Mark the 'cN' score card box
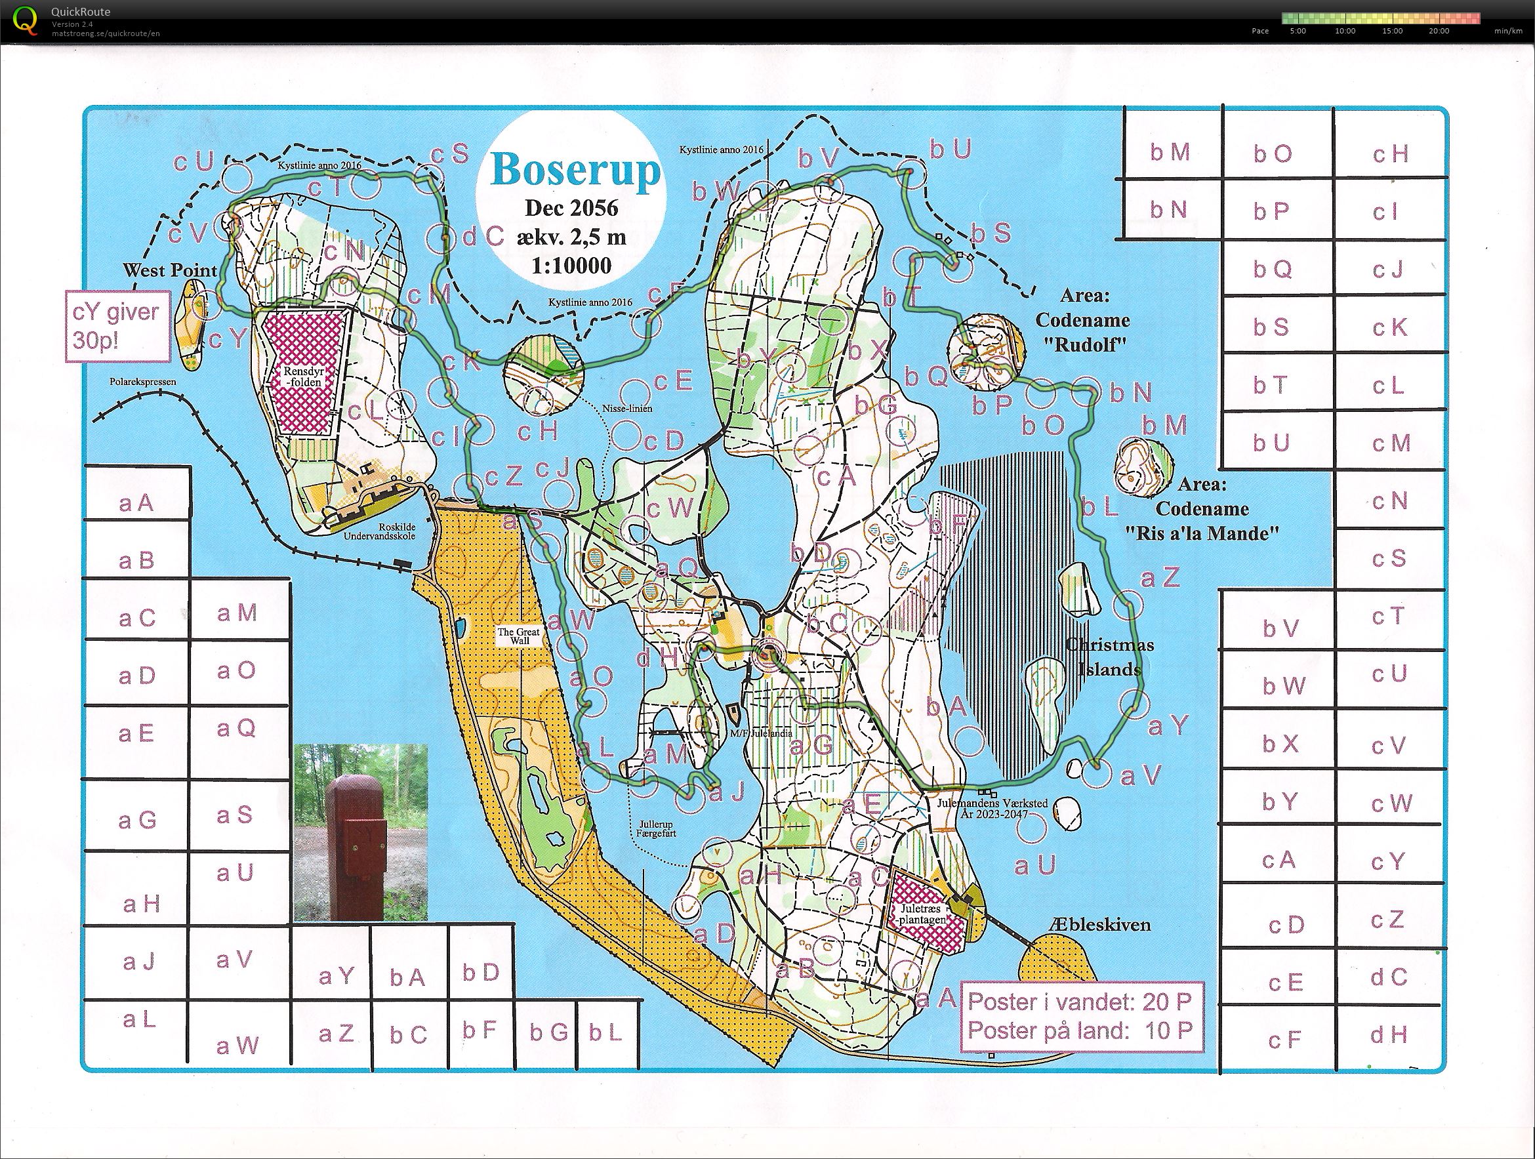 [x=1390, y=500]
